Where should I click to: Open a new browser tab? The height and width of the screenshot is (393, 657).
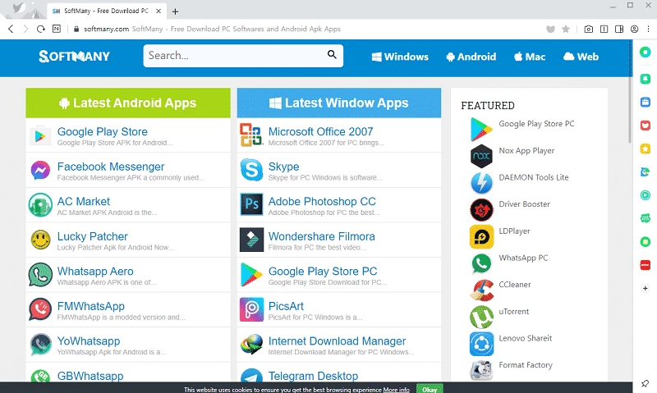(x=175, y=11)
